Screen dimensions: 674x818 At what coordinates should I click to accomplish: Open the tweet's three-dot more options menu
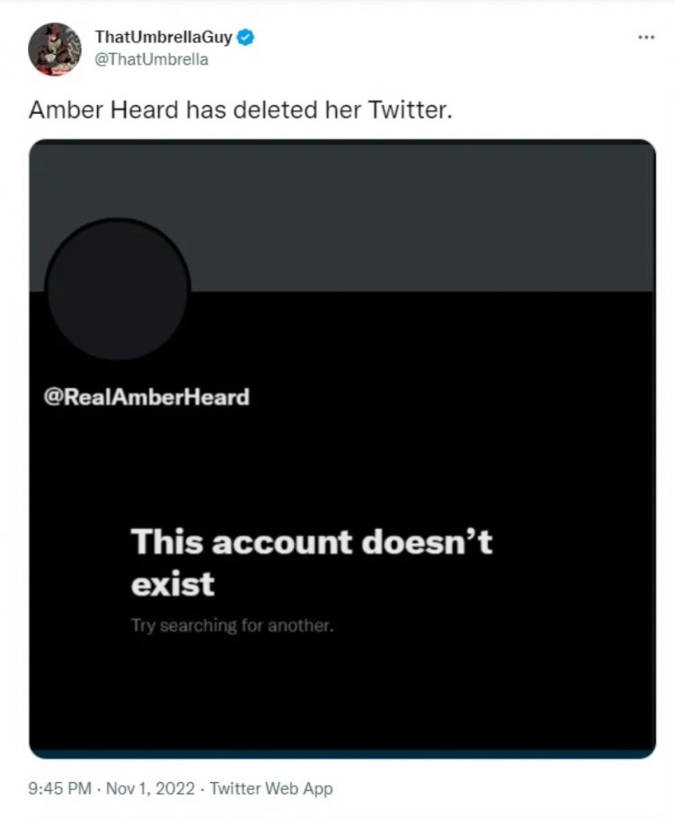tap(646, 38)
